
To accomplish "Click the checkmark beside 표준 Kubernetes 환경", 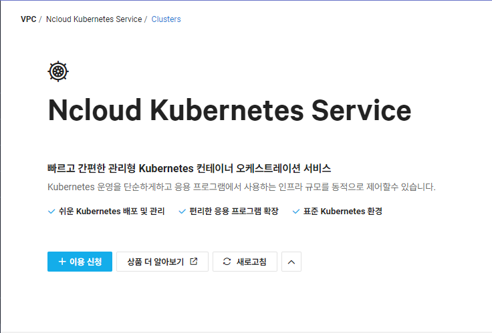I will (296, 212).
